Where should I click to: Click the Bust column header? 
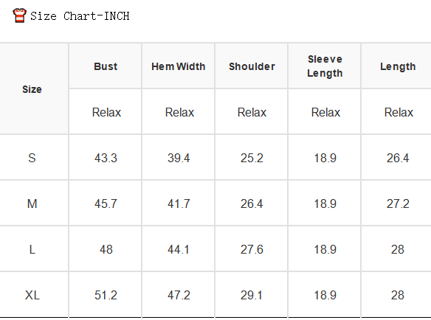tap(106, 66)
